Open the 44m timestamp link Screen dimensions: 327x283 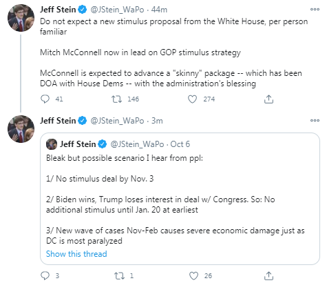[x=159, y=10]
